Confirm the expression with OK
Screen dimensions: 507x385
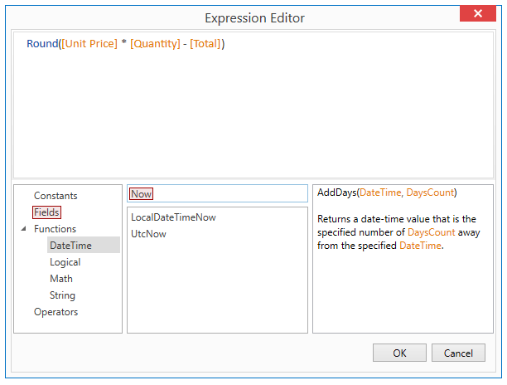point(399,353)
